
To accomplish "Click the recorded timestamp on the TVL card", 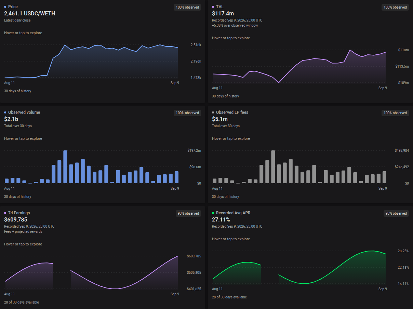I will [x=237, y=20].
